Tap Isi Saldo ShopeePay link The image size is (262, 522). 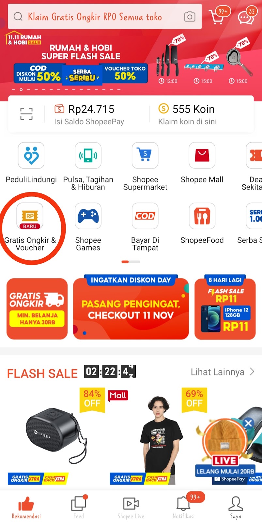click(89, 122)
